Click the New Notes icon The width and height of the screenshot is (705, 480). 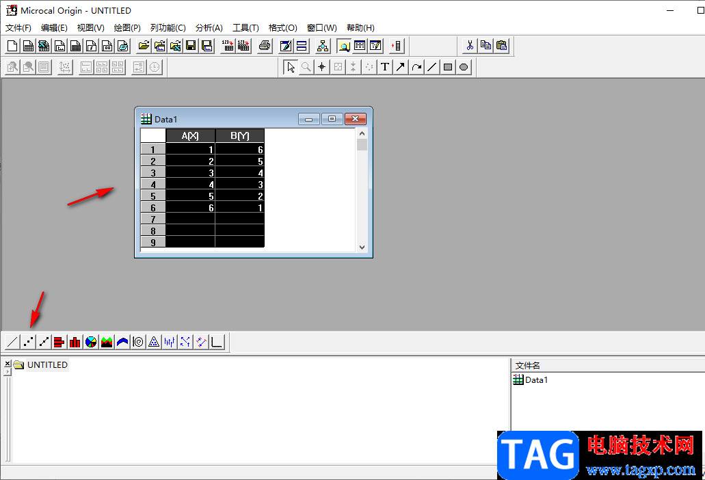pyautogui.click(x=123, y=46)
